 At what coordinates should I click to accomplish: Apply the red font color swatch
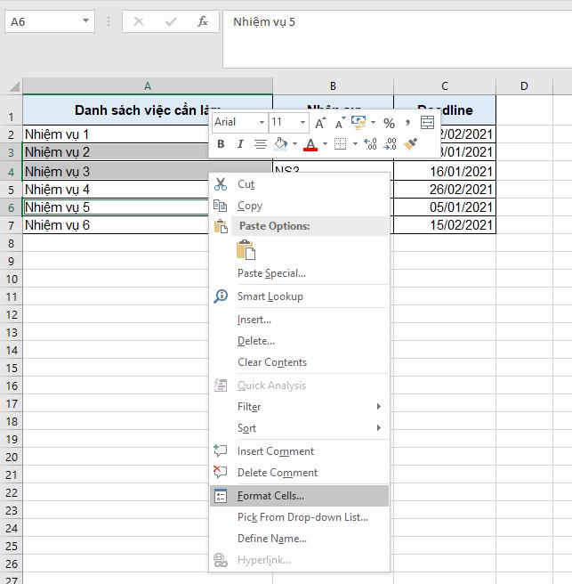(x=310, y=144)
